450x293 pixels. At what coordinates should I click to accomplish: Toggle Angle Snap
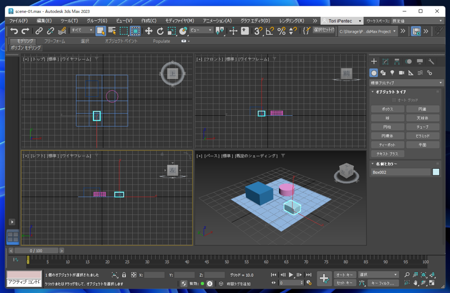point(270,31)
